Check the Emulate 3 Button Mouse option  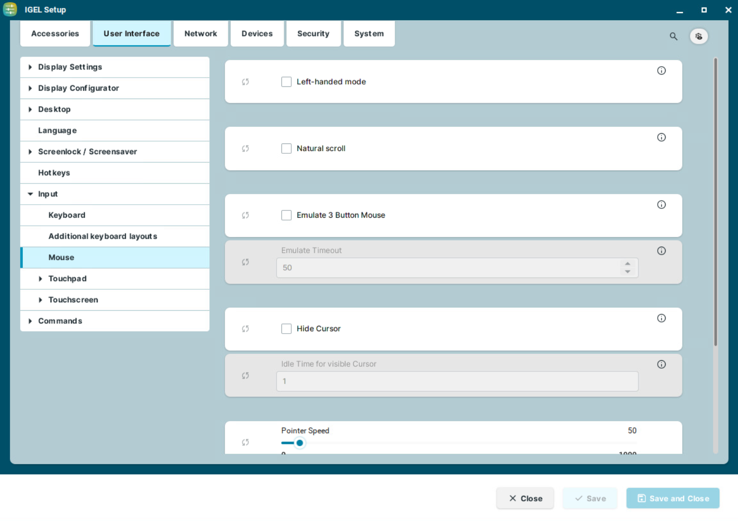287,215
